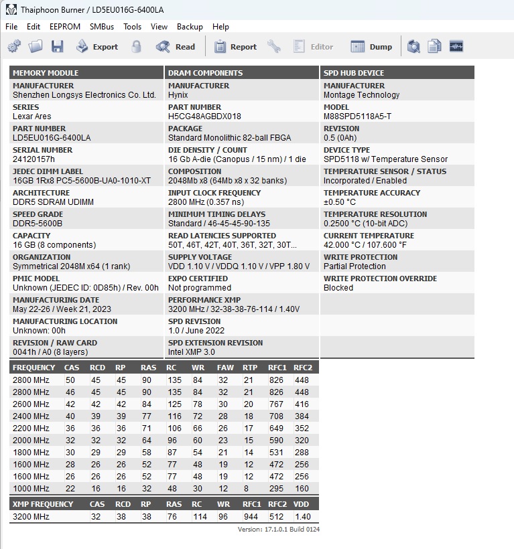Click the settings gear toolbar icon
The image size is (514, 549).
14,47
